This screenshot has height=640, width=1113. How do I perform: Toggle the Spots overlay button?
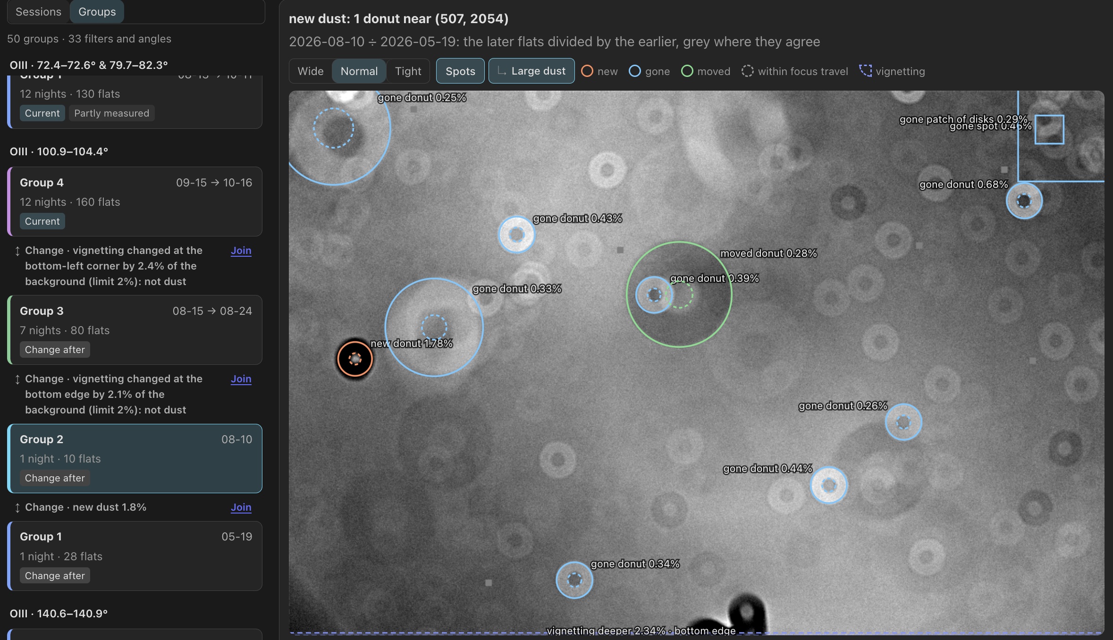pos(460,71)
